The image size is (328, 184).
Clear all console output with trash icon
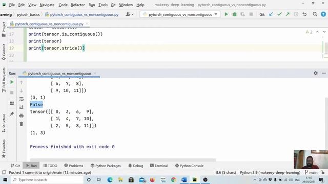click(x=22, y=124)
